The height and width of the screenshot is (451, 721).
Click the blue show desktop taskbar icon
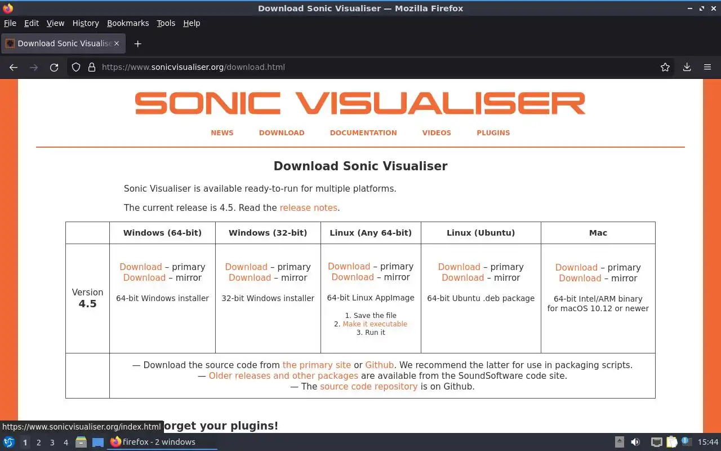click(98, 443)
